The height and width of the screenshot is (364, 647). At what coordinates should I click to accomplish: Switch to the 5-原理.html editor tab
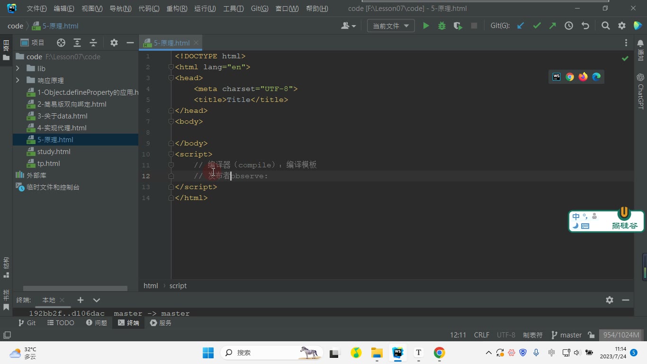(171, 43)
